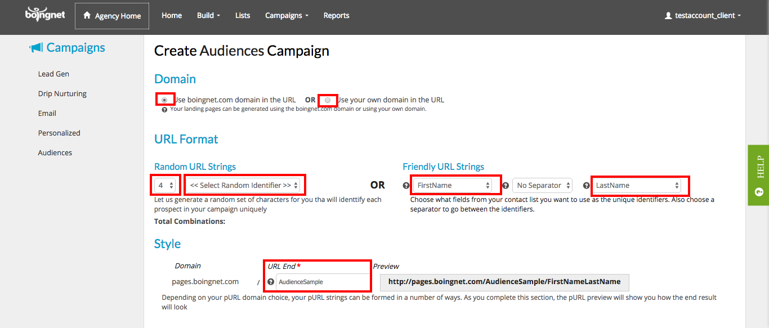The image size is (769, 328).
Task: Click the help icon next to URL End field
Action: 271,282
